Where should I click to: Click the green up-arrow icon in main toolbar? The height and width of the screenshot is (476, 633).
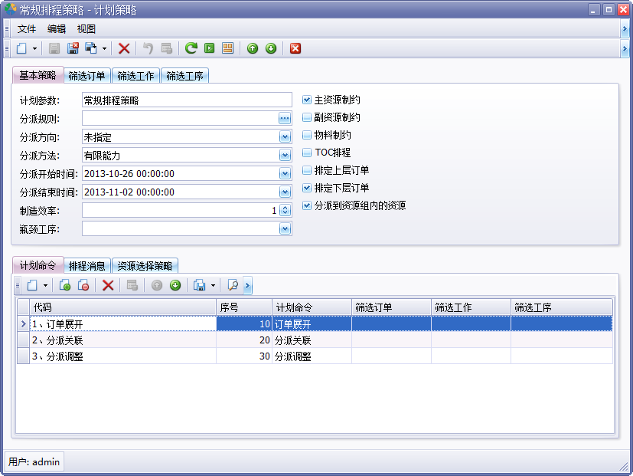[x=253, y=48]
